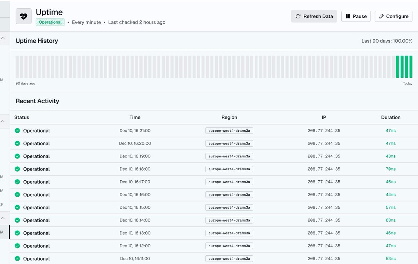Click timestamp Dec 10, 16:15:00
Image resolution: width=418 pixels, height=264 pixels.
coord(135,207)
